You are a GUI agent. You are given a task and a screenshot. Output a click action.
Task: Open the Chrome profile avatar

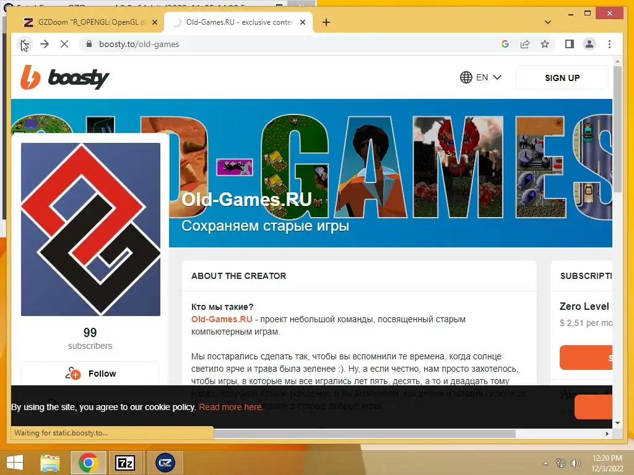[x=589, y=44]
